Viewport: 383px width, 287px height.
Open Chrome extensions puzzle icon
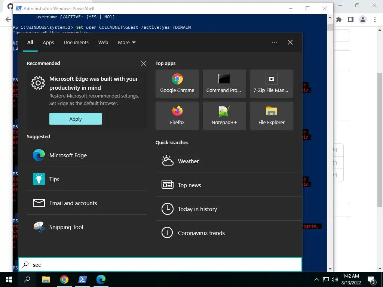click(x=339, y=19)
